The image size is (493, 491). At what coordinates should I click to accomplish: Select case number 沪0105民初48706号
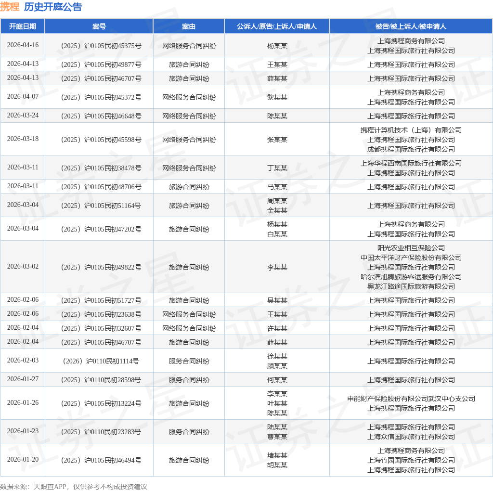(101, 187)
